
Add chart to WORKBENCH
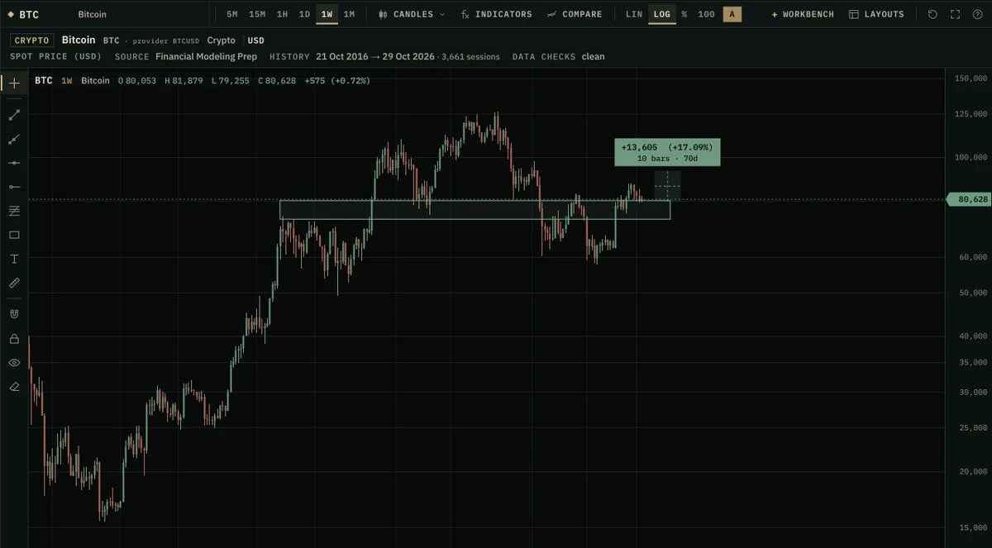point(803,14)
